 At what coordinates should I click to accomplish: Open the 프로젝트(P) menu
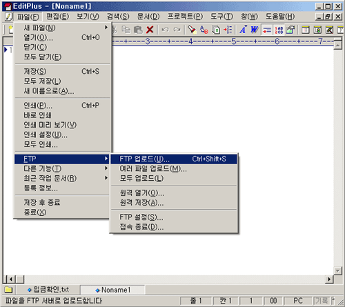[185, 17]
